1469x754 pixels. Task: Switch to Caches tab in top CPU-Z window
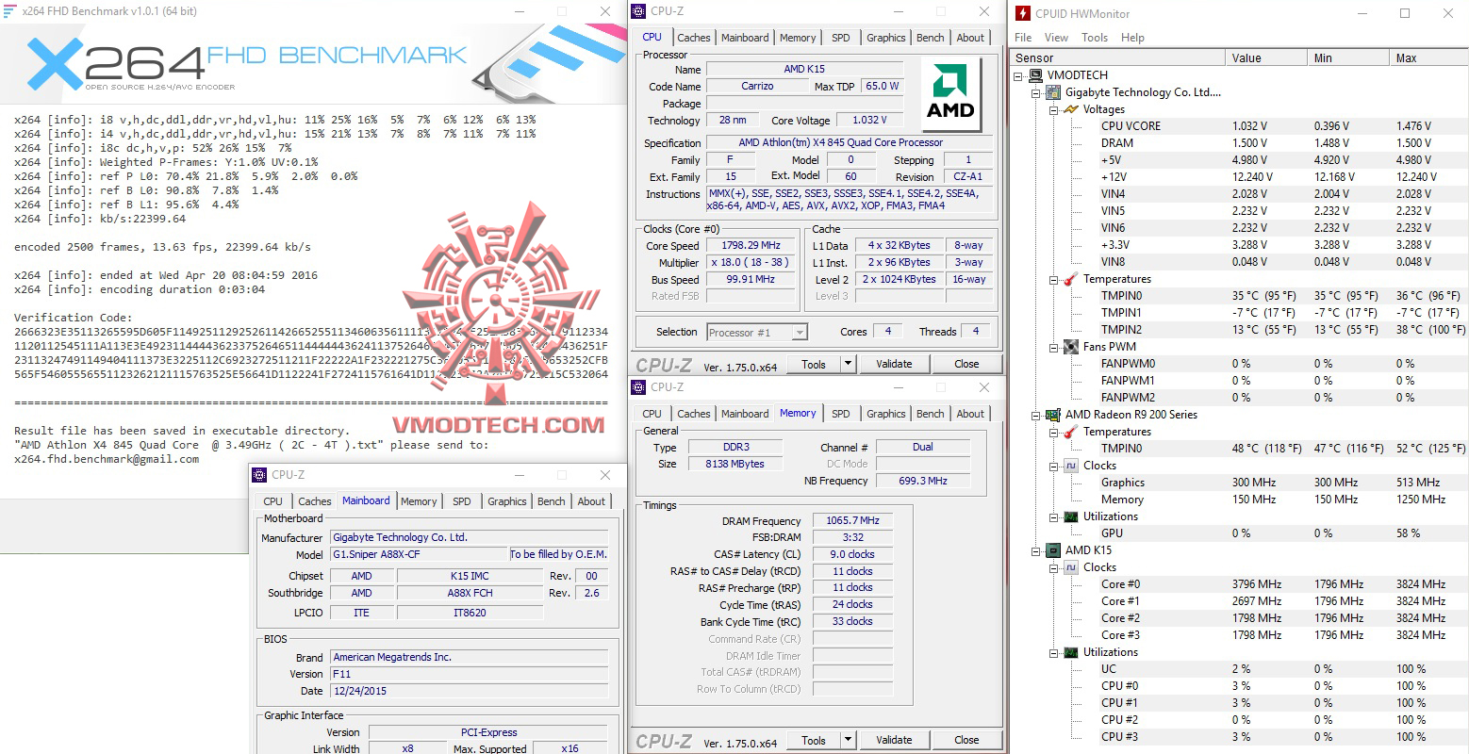pos(694,38)
